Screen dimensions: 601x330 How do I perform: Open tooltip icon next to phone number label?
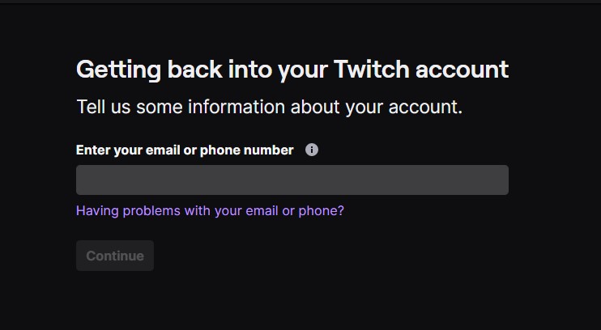[312, 150]
